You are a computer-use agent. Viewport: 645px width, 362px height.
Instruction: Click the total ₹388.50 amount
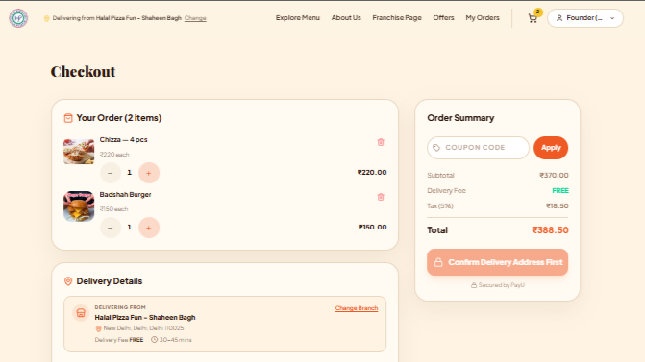(x=550, y=230)
